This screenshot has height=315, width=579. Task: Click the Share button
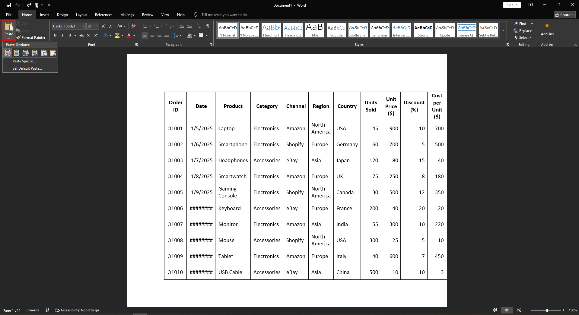pyautogui.click(x=565, y=15)
